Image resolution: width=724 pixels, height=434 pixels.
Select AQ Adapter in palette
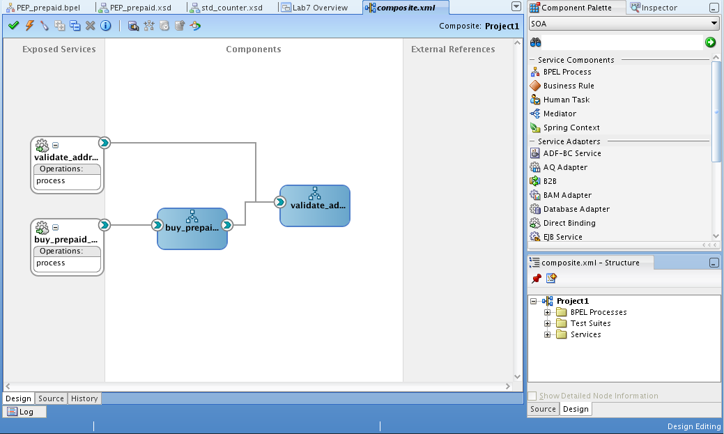(x=565, y=167)
